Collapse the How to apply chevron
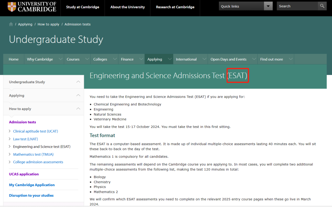332x207 pixels. 78,109
